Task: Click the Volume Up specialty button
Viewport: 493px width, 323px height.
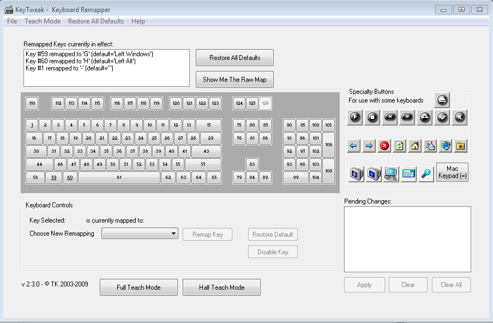Action: coord(425,117)
